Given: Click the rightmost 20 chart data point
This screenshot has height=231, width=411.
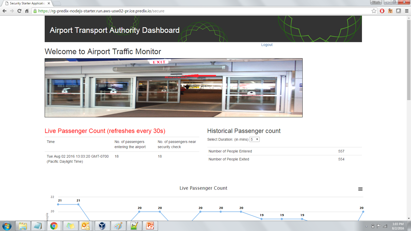Looking at the screenshot, I should [363, 212].
